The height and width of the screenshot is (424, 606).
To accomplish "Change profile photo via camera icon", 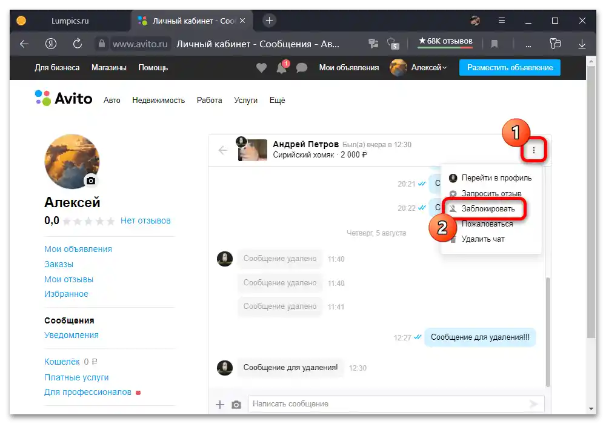I will (x=91, y=181).
